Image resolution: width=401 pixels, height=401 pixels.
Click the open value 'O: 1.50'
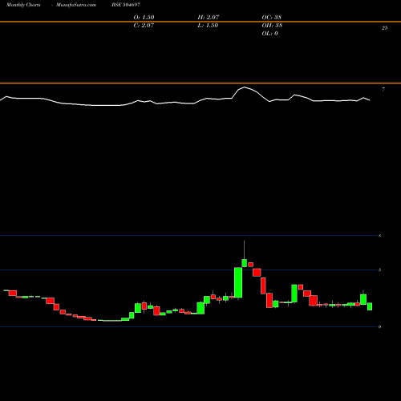[x=144, y=17]
